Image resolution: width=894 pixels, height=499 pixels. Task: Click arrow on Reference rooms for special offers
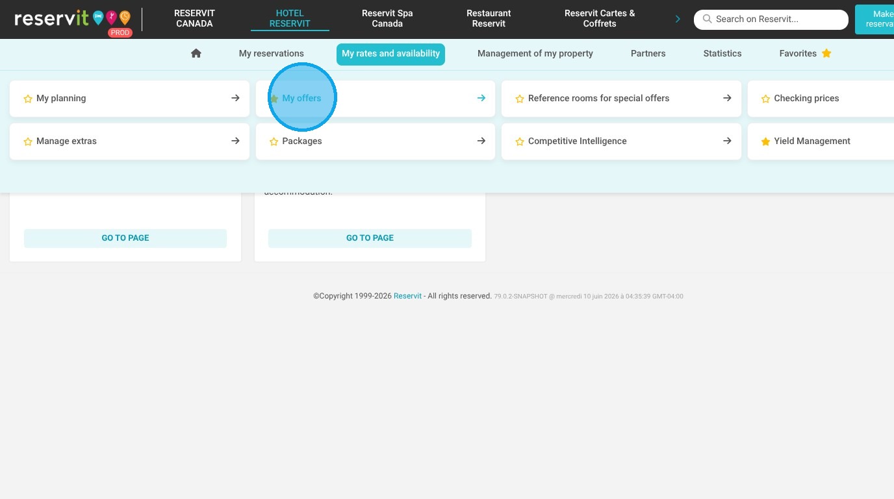click(727, 98)
